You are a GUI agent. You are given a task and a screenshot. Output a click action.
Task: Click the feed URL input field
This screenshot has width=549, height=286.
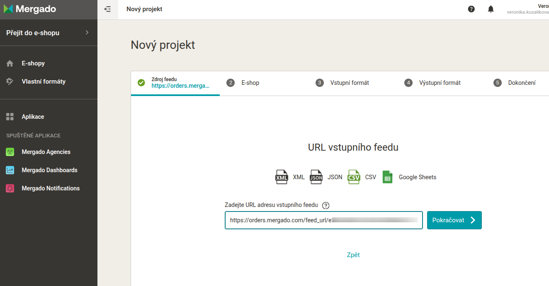323,220
